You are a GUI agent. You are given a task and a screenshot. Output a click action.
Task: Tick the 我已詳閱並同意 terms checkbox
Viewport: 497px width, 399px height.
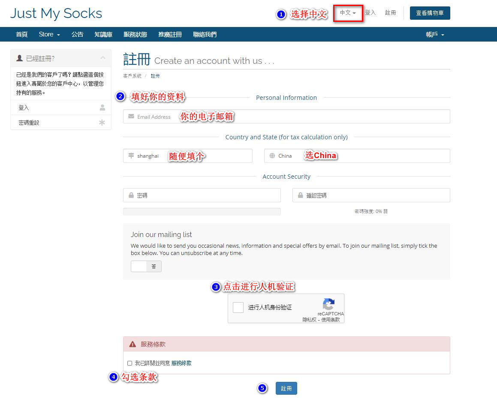[130, 363]
